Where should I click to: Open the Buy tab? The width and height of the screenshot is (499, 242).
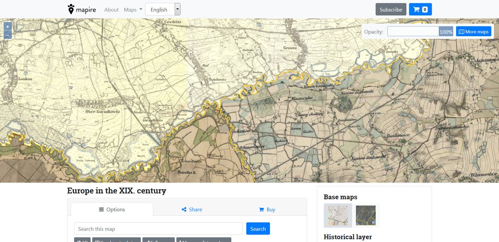(267, 210)
